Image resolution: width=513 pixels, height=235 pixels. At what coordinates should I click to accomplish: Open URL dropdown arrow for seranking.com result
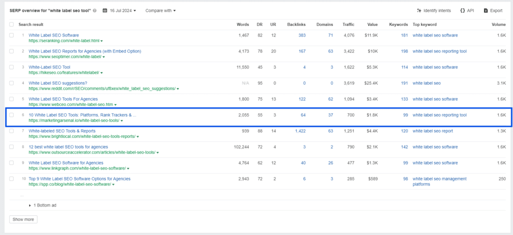click(102, 41)
